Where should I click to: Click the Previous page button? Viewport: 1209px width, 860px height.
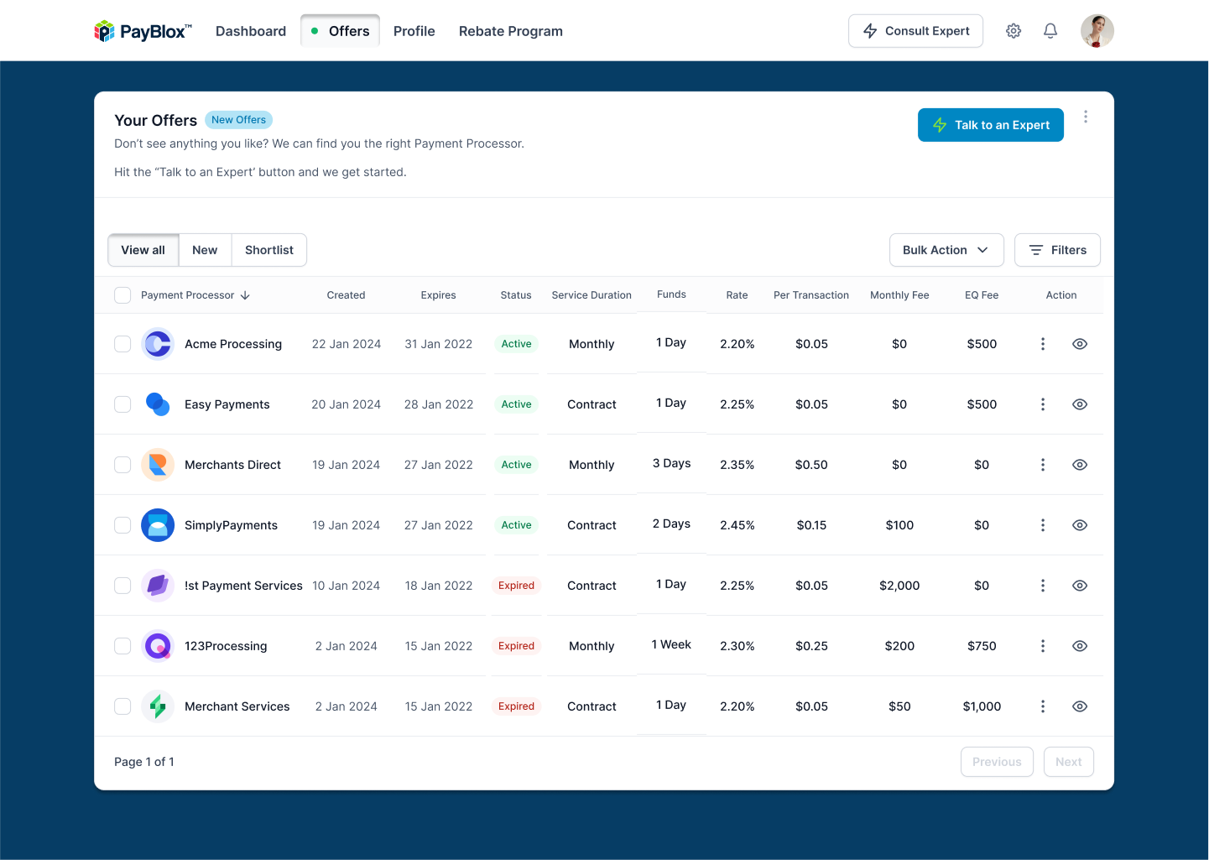997,762
